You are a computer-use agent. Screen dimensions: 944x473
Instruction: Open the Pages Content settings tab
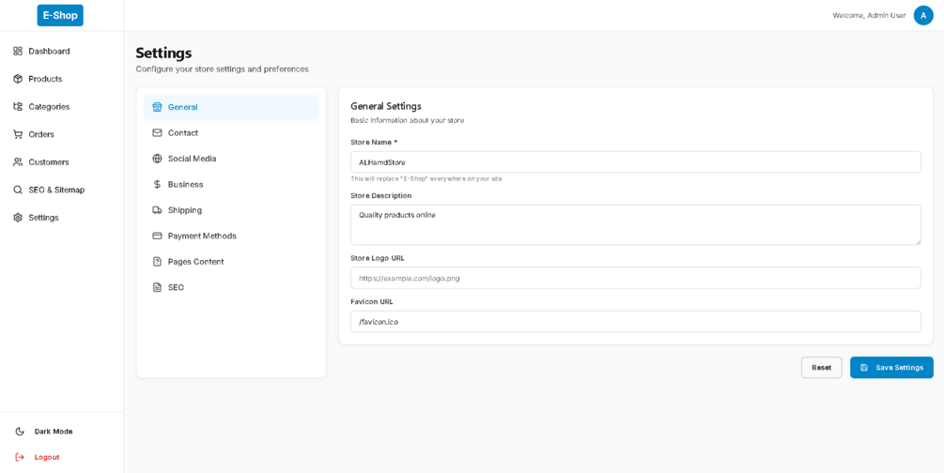point(195,262)
